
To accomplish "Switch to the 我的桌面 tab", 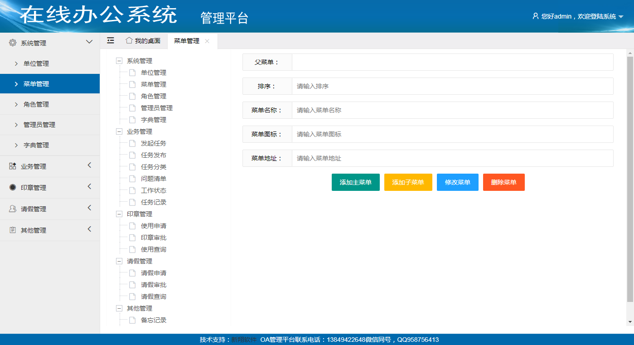I will [147, 41].
